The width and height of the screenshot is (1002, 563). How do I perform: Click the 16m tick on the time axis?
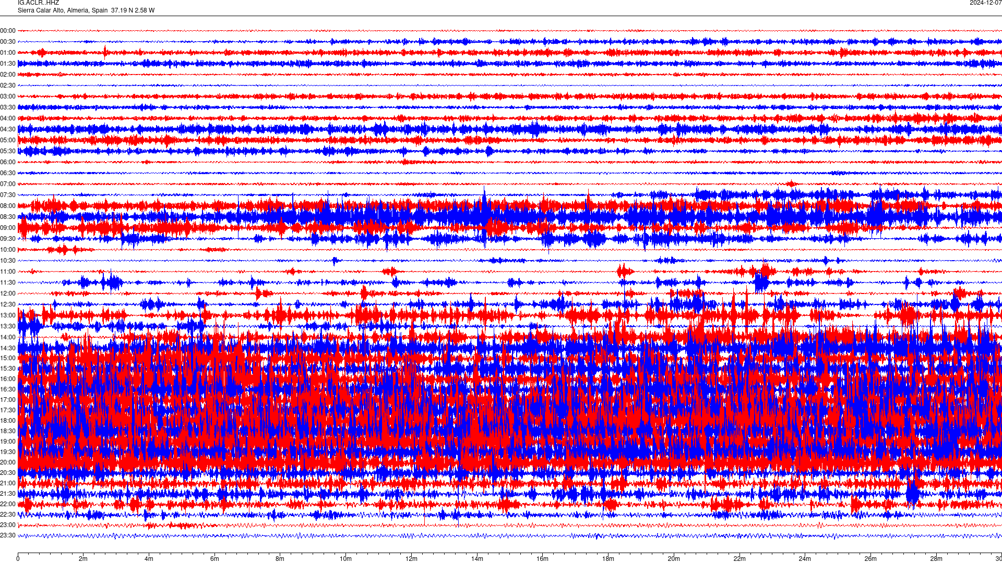point(543,559)
